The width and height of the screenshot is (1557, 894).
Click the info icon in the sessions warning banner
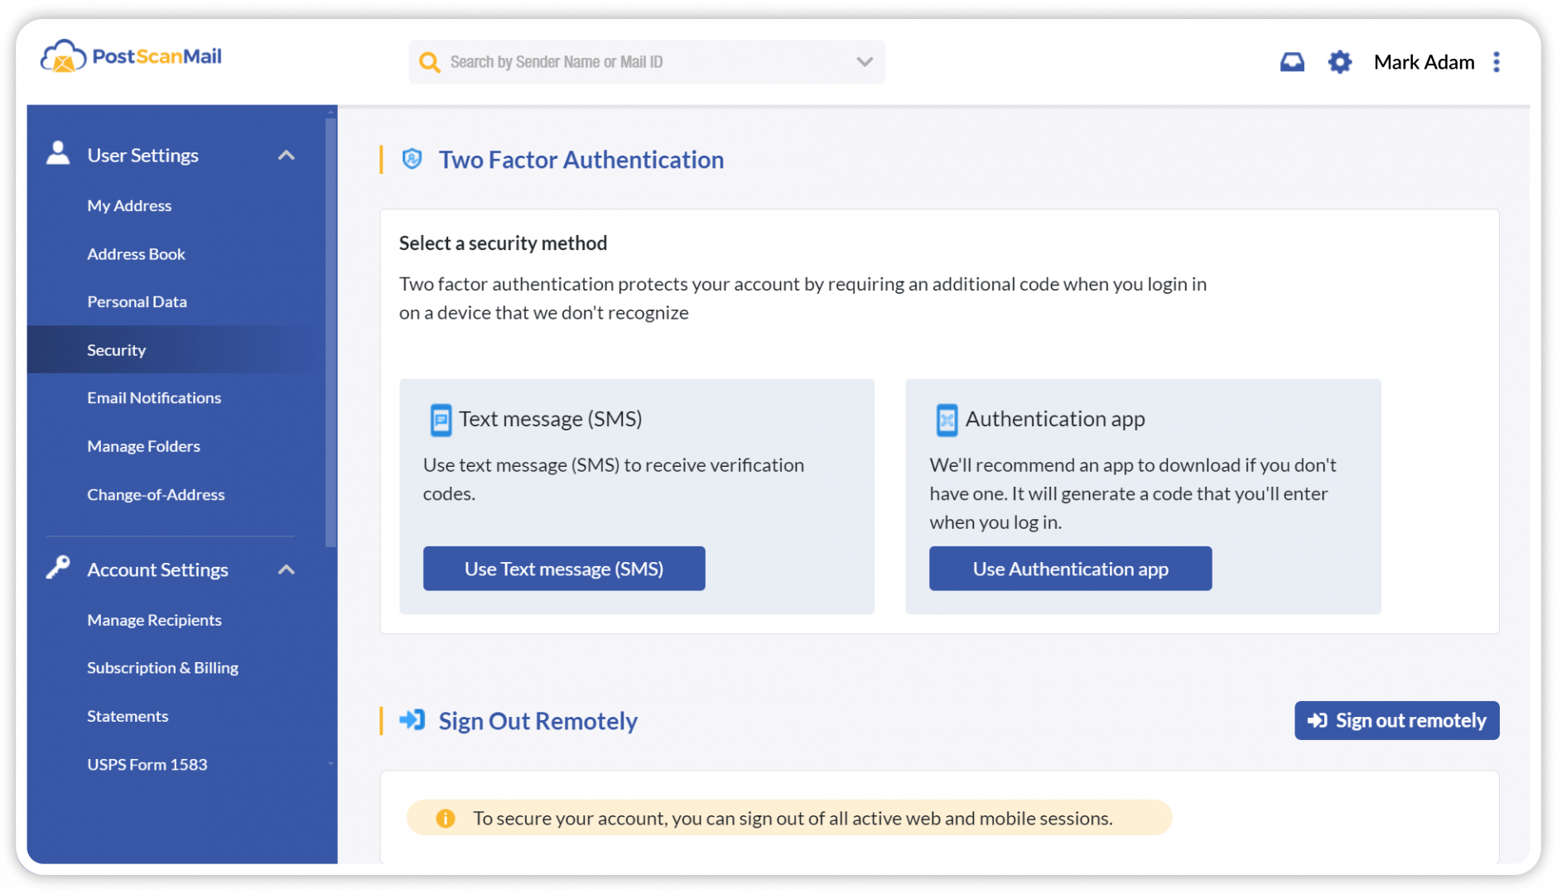pyautogui.click(x=445, y=818)
